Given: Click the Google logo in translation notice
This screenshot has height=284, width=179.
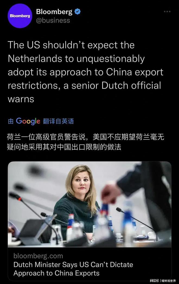Looking at the screenshot, I should (x=28, y=121).
